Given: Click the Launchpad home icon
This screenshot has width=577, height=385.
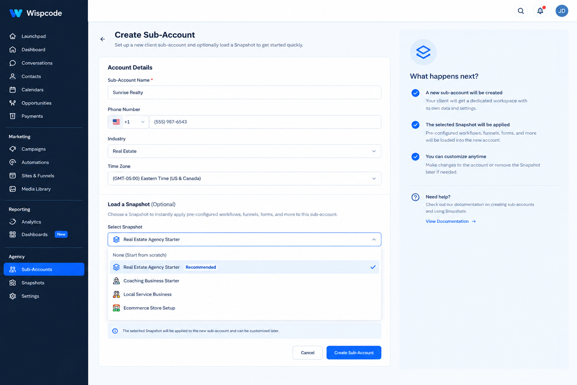Looking at the screenshot, I should click(13, 36).
